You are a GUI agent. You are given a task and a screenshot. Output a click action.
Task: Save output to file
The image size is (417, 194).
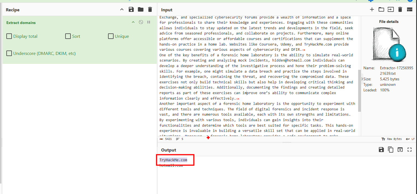coord(381,150)
